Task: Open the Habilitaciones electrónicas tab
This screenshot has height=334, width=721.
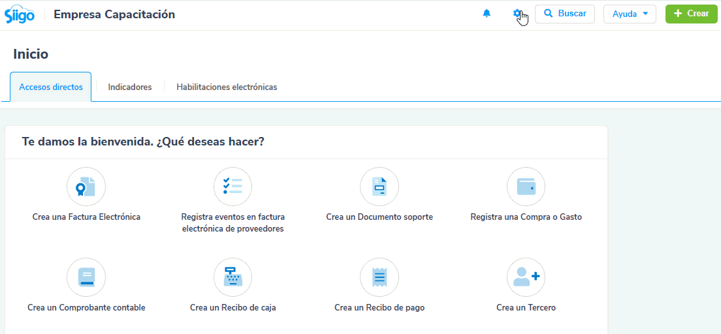Action: point(227,87)
